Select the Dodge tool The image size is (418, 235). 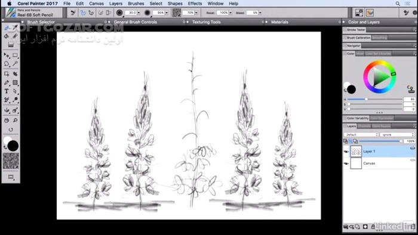tap(15, 100)
